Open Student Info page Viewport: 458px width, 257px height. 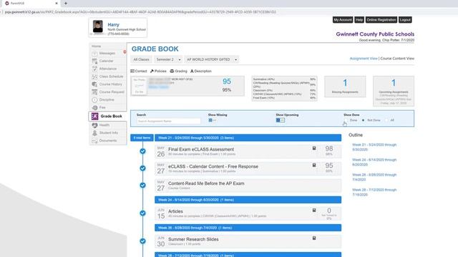point(109,133)
